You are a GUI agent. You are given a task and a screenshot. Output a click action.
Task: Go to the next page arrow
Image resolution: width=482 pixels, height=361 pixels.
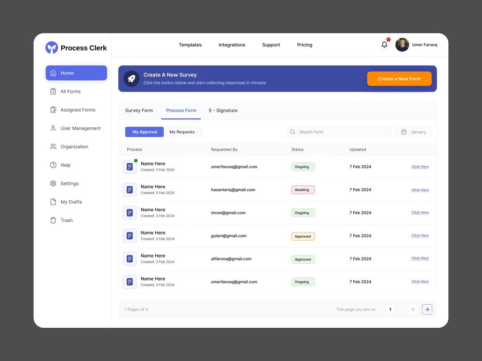[x=427, y=309]
